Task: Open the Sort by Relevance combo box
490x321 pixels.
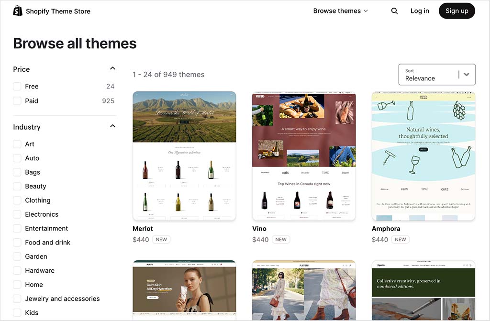Action: [428, 75]
